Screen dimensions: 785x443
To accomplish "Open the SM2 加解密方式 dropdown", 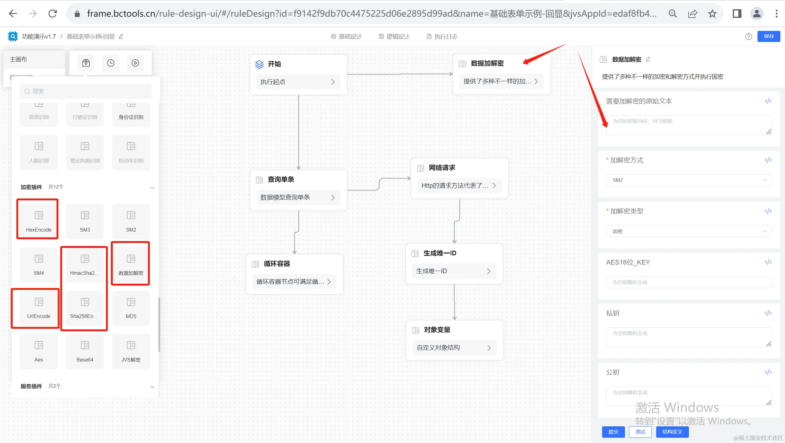I will tap(689, 180).
